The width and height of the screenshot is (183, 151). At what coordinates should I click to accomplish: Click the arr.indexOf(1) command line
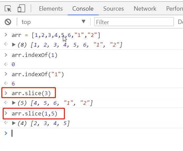click(x=35, y=55)
